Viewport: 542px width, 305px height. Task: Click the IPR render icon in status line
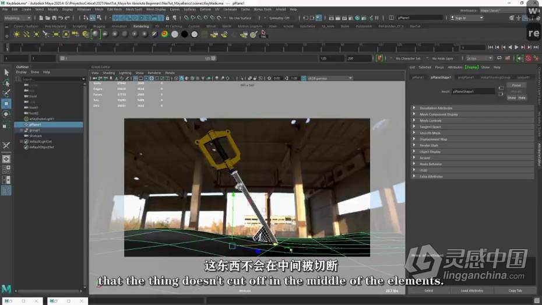pos(344,17)
